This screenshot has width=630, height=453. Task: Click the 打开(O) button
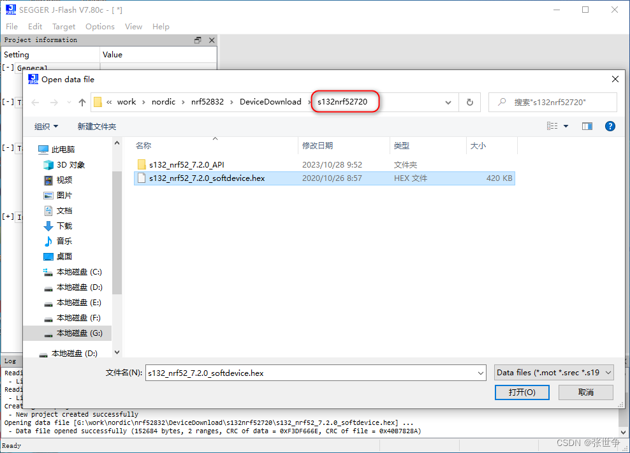tap(522, 392)
